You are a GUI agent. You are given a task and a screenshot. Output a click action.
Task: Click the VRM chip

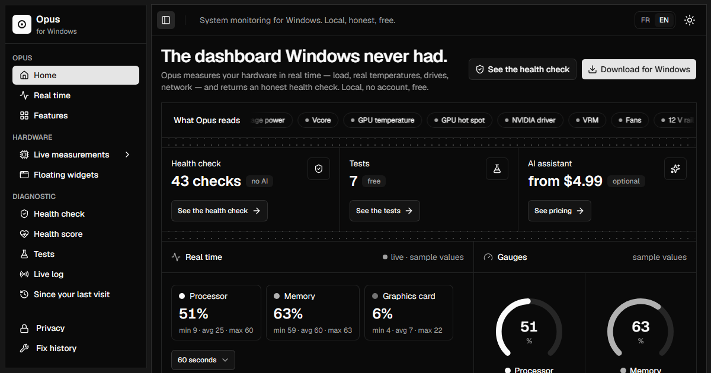[587, 120]
